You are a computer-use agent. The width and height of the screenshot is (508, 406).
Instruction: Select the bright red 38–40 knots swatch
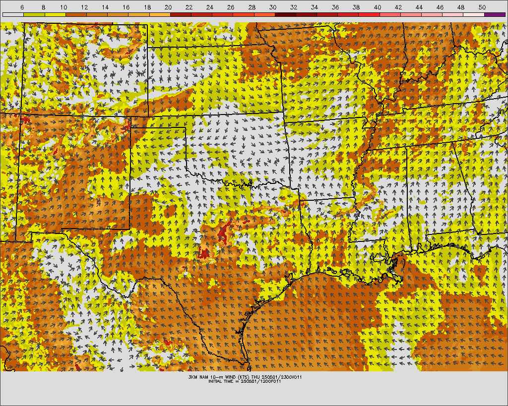pos(369,14)
